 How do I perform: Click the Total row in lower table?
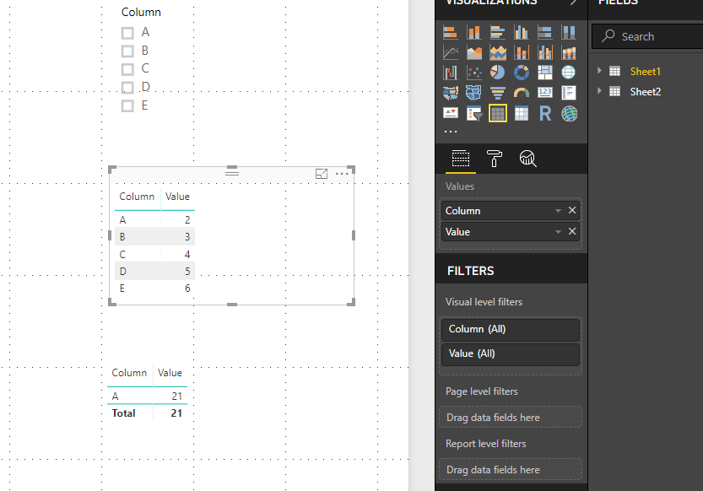point(147,413)
